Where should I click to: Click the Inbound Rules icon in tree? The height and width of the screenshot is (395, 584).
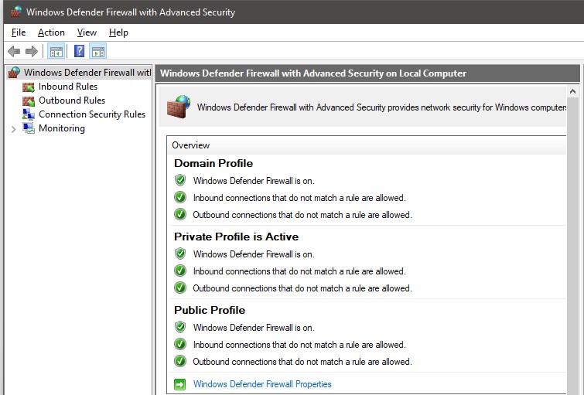coord(29,87)
